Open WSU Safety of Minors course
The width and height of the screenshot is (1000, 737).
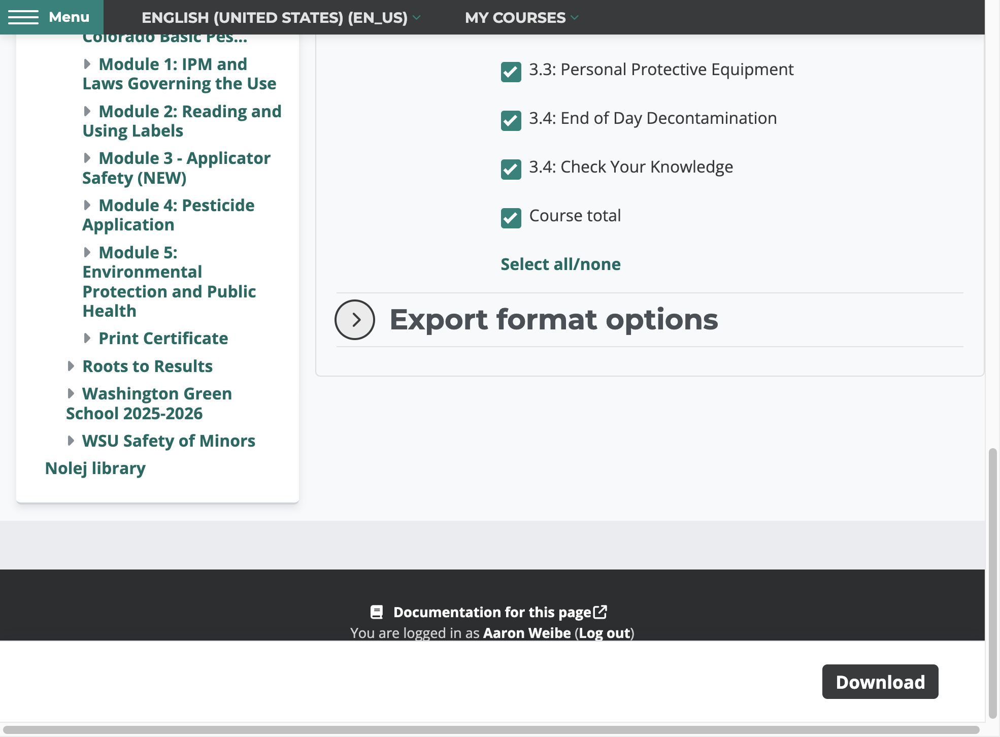[x=169, y=441]
